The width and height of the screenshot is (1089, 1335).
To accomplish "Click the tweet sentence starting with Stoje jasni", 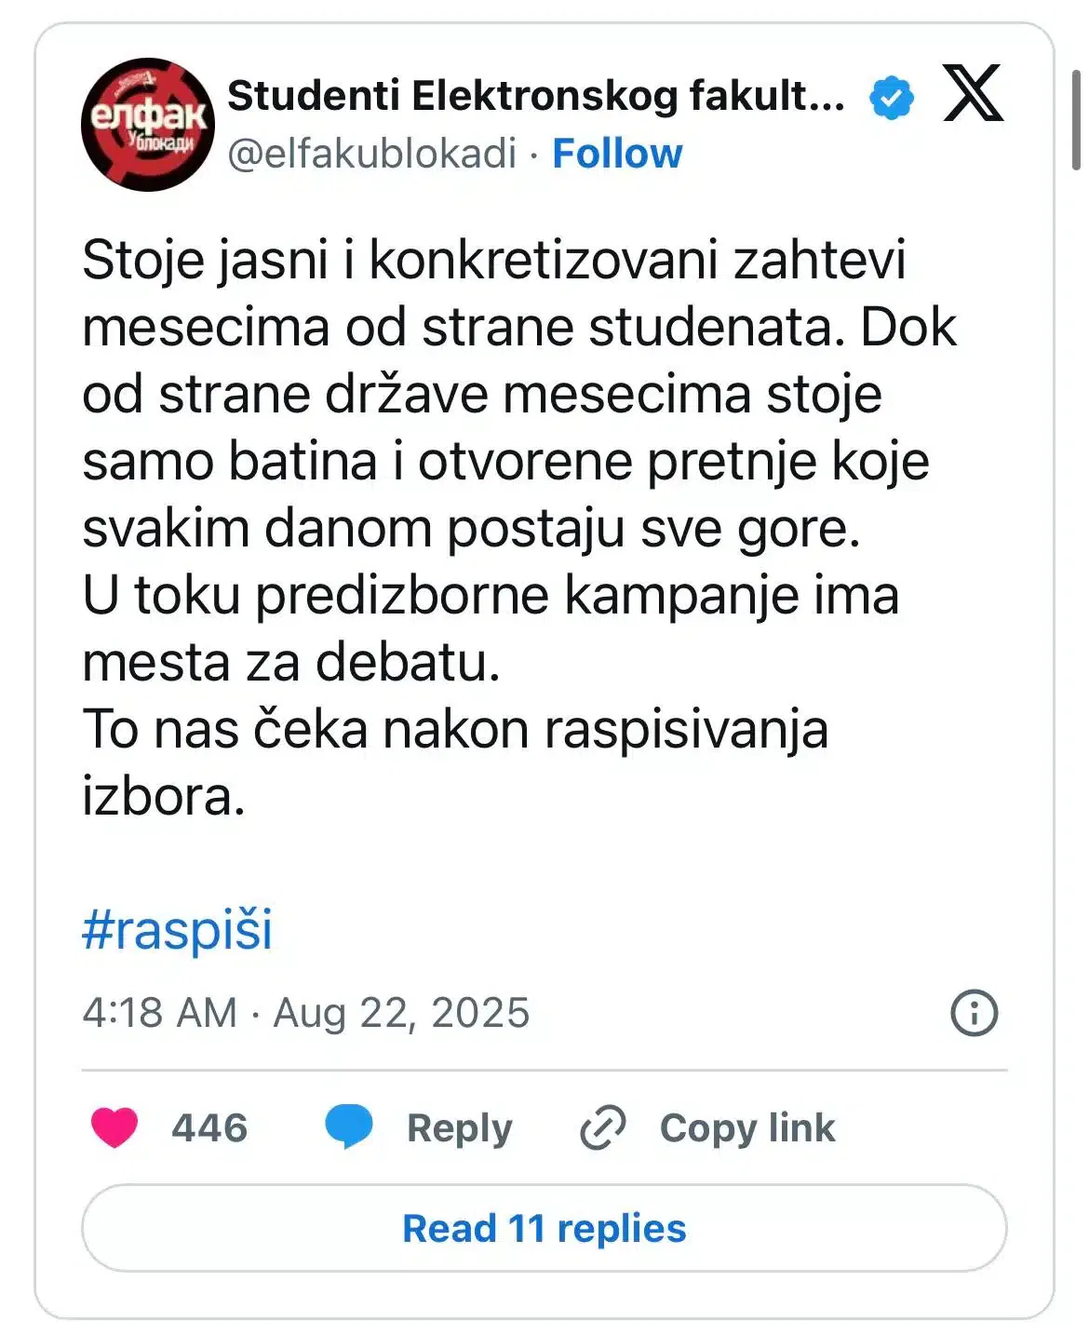I will click(493, 260).
